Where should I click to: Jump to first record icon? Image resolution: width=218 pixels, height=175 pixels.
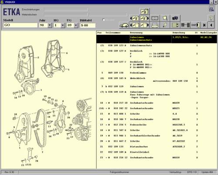click(204, 25)
